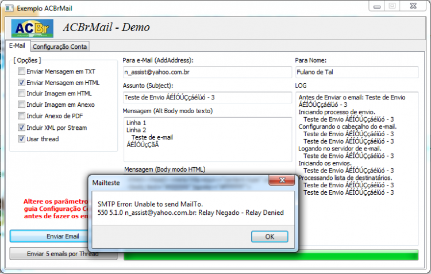431x274 pixels.
Task: Click the Enviar Email button
Action: (x=49, y=236)
